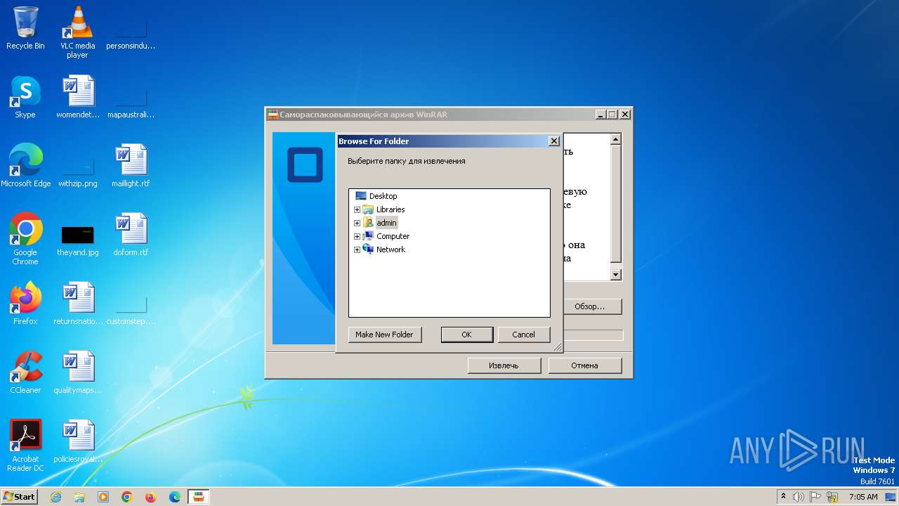Select Network in folder tree
899x506 pixels.
click(391, 249)
